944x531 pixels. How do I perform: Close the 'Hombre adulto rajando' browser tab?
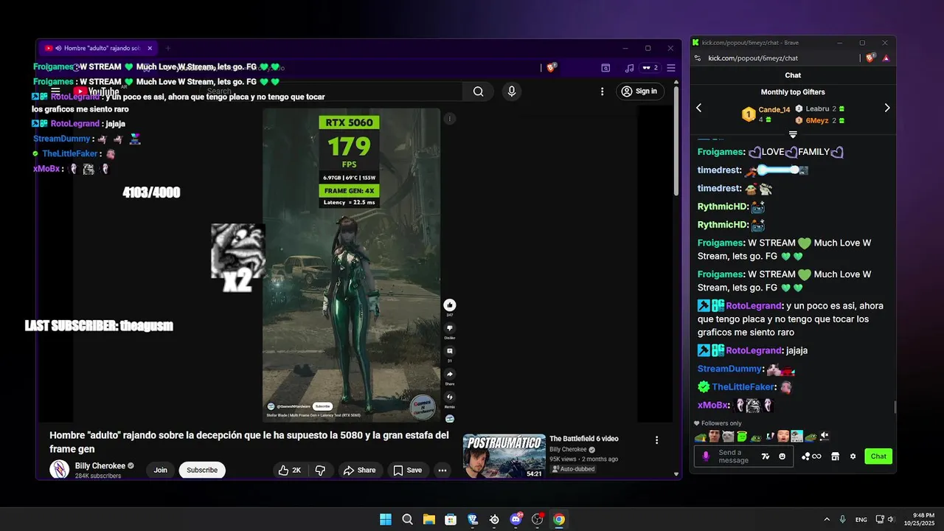tap(150, 48)
